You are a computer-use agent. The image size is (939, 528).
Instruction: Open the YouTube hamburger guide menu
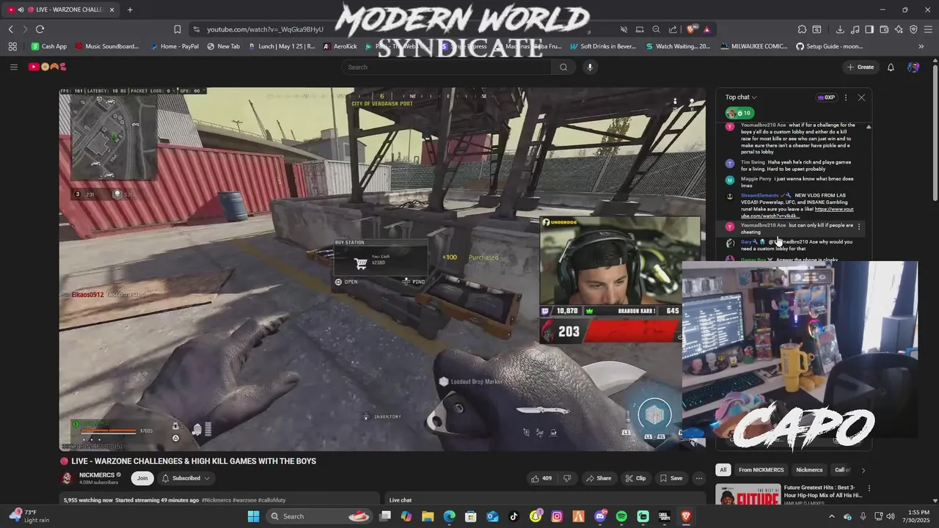13,67
